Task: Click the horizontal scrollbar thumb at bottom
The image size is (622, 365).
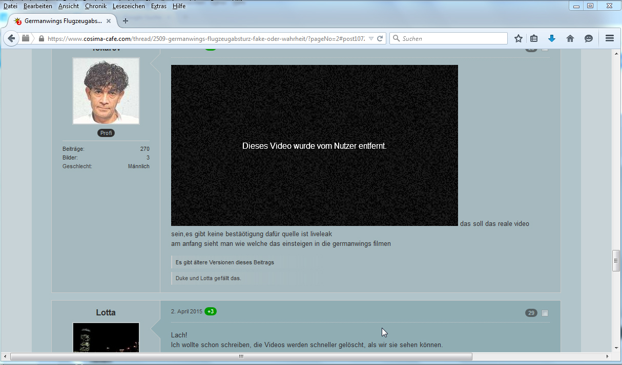Action: pos(241,356)
